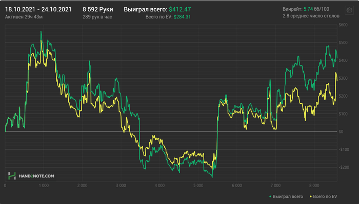The image size is (359, 204).
Task: Open graph settings gear icon
Action: coord(349,10)
